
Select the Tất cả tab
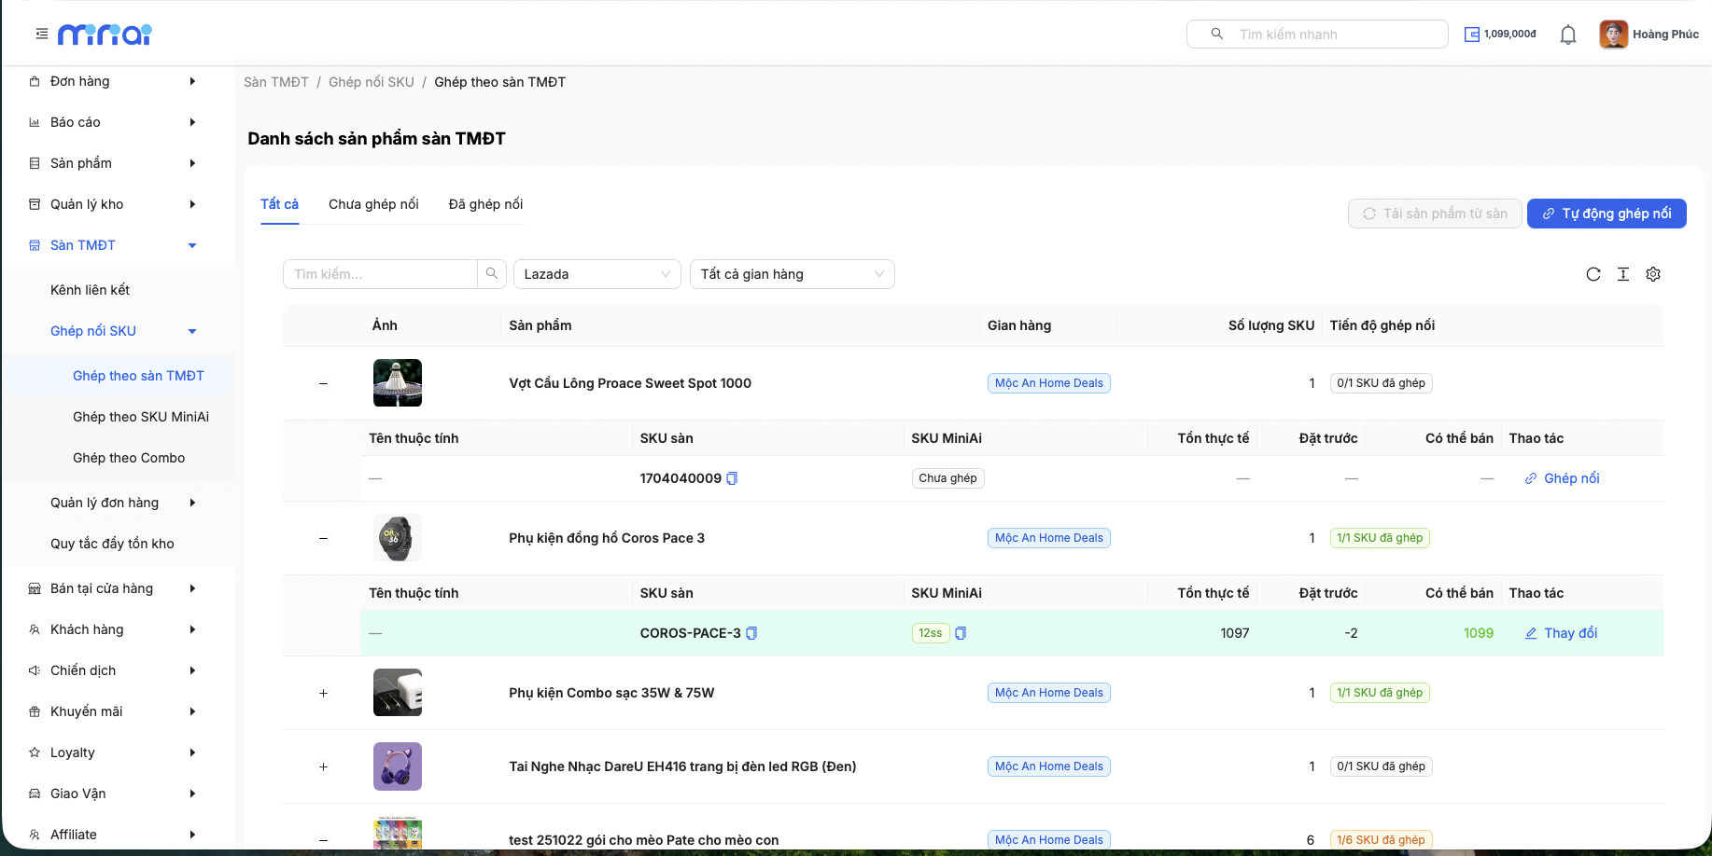(x=279, y=204)
